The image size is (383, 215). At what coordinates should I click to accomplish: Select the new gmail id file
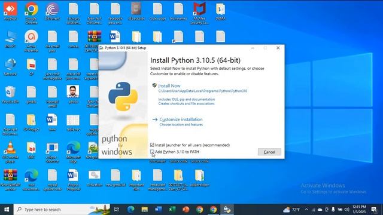click(115, 178)
